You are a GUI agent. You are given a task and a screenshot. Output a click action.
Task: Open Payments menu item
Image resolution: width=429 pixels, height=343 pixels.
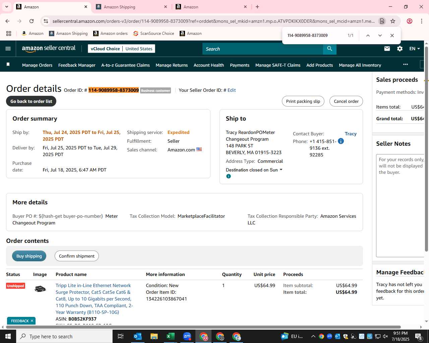pyautogui.click(x=240, y=65)
